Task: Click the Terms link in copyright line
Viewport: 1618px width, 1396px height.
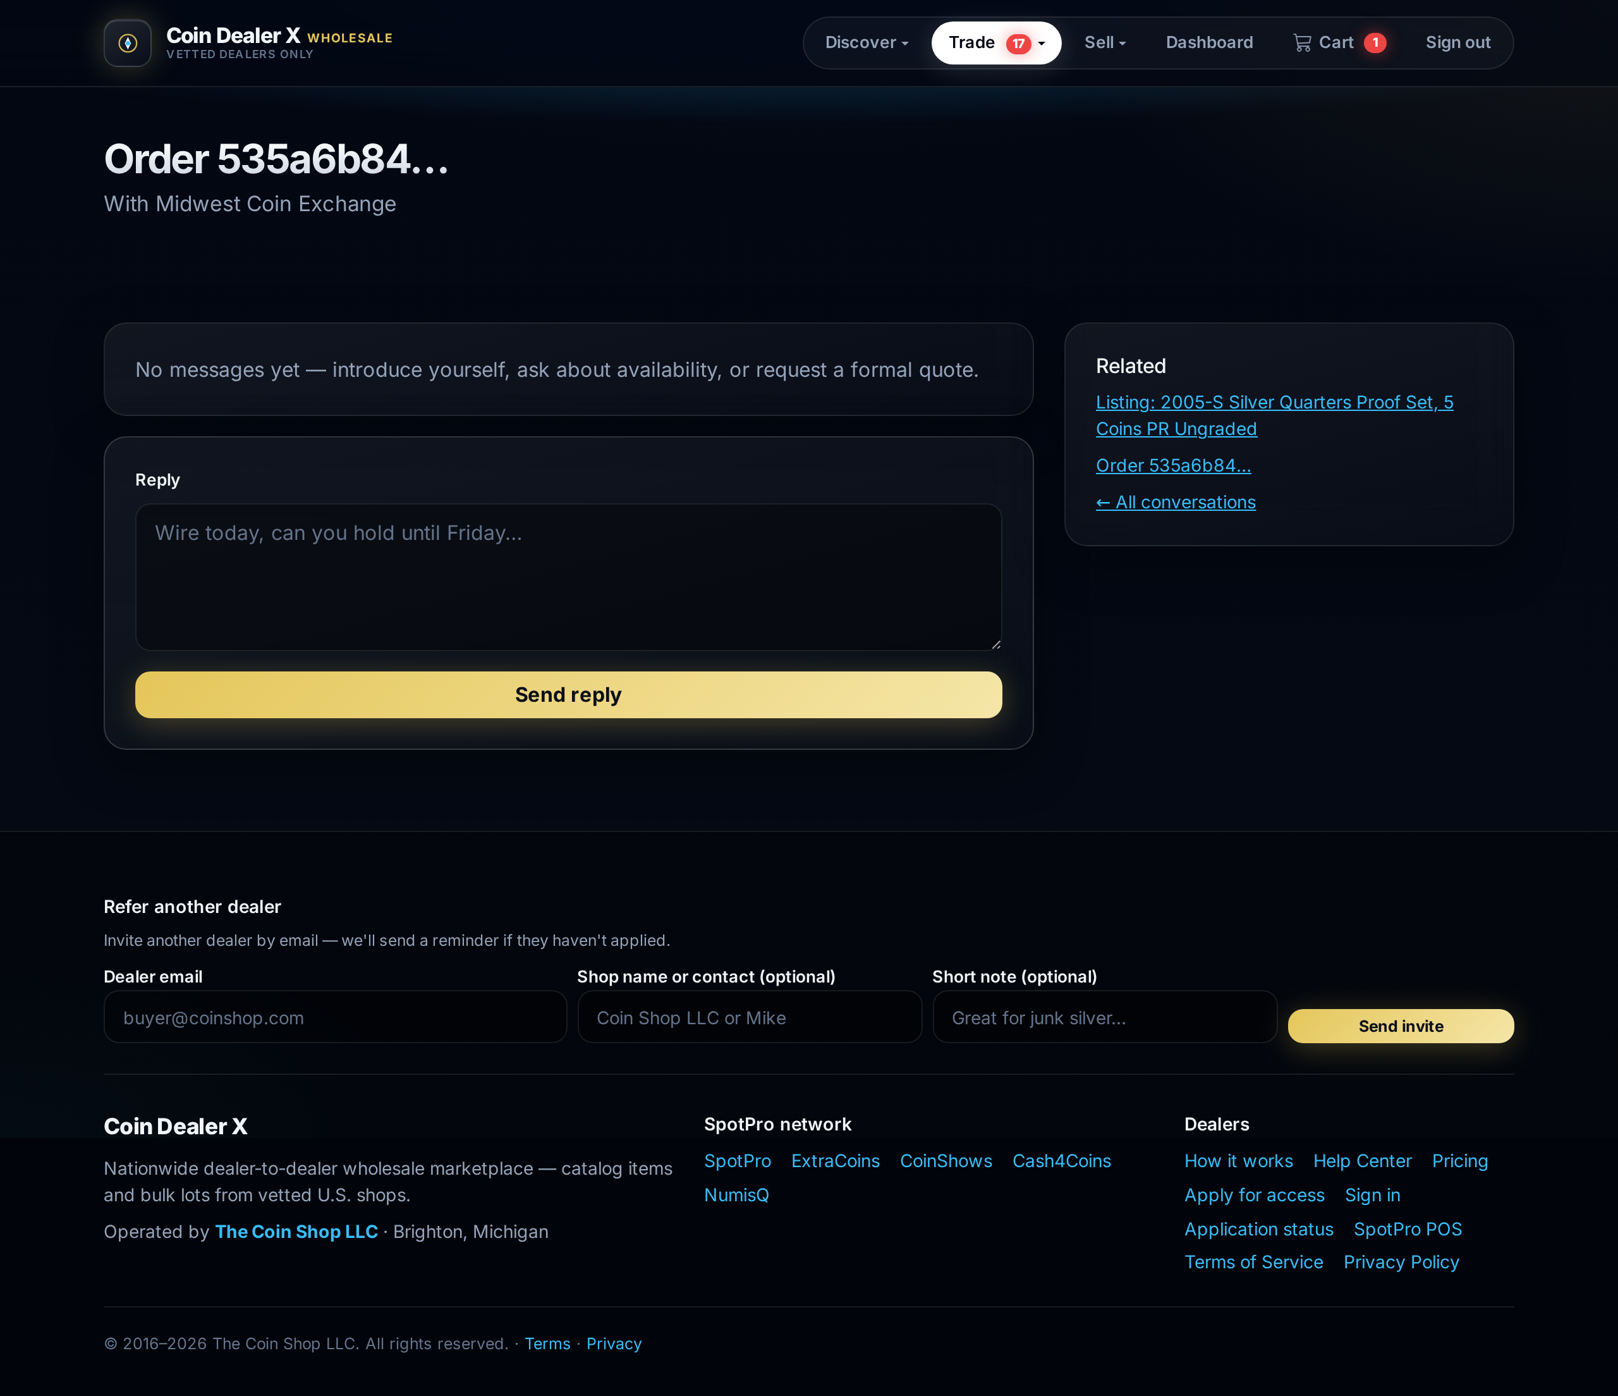Action: pos(547,1344)
